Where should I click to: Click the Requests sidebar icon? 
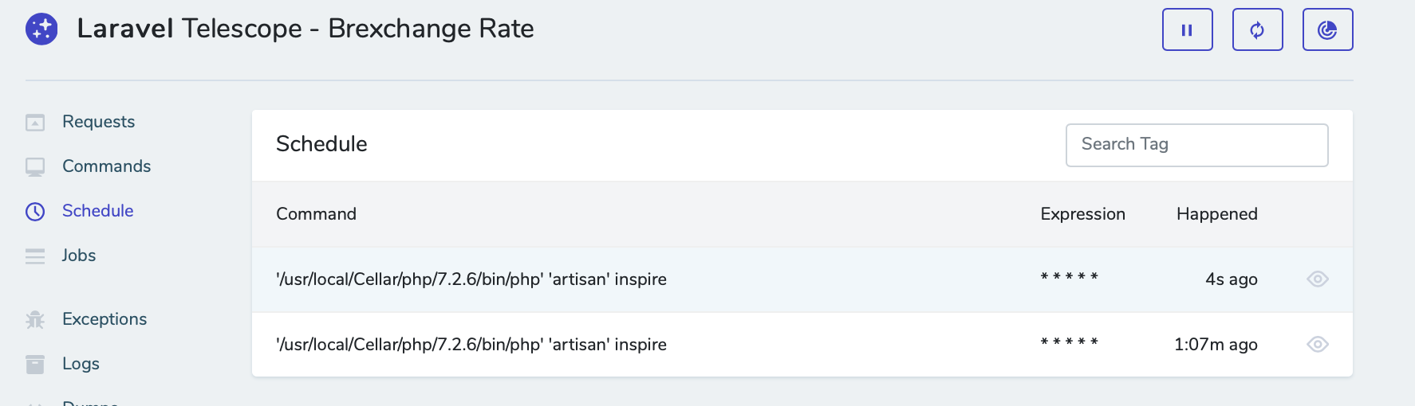(35, 123)
